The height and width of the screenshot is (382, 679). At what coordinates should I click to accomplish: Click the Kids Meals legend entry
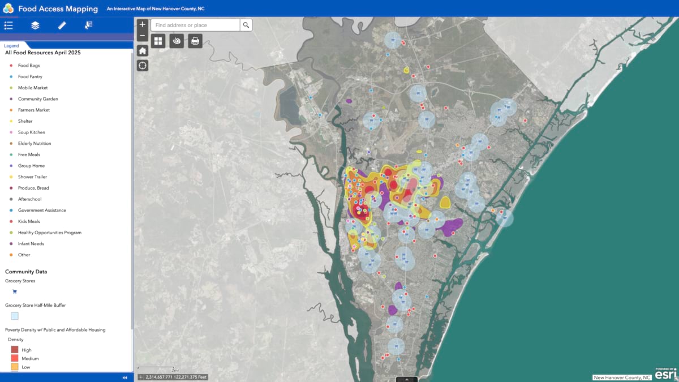click(x=29, y=221)
